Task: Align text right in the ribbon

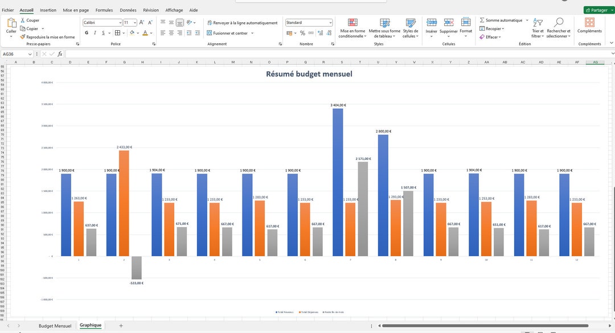Action: pos(179,33)
